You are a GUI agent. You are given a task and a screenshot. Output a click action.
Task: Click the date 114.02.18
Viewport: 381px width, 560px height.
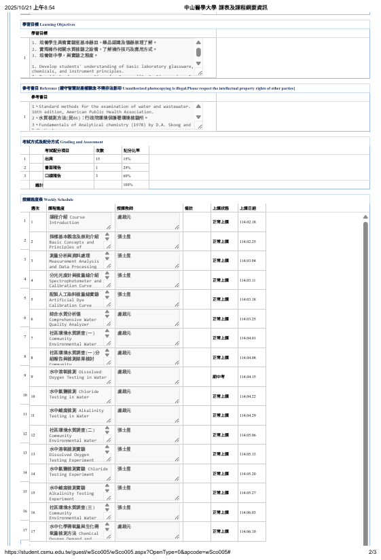click(x=248, y=222)
